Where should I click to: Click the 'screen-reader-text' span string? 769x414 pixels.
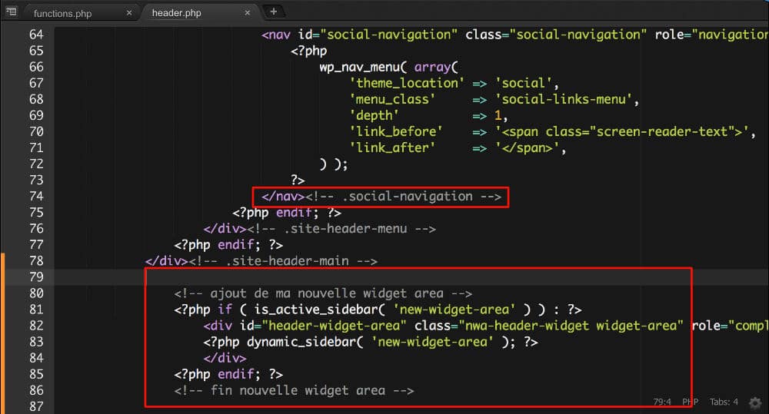(622, 132)
